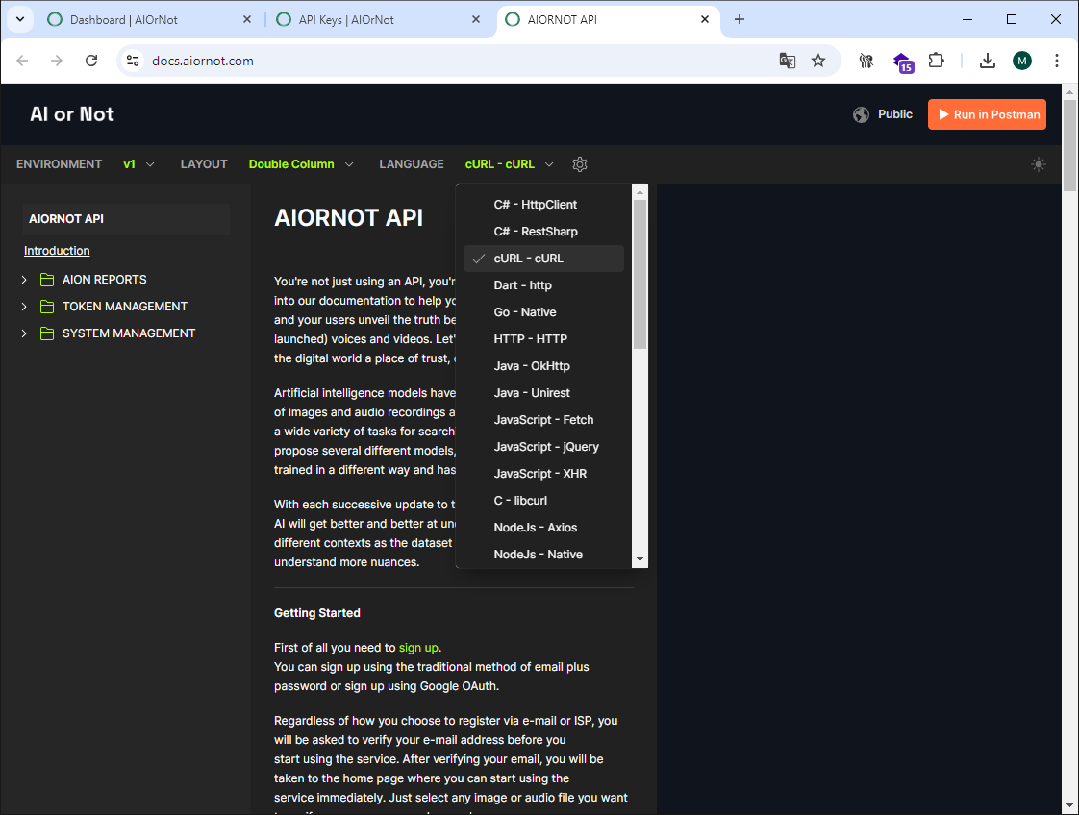Open the tab search chevron

[20, 19]
